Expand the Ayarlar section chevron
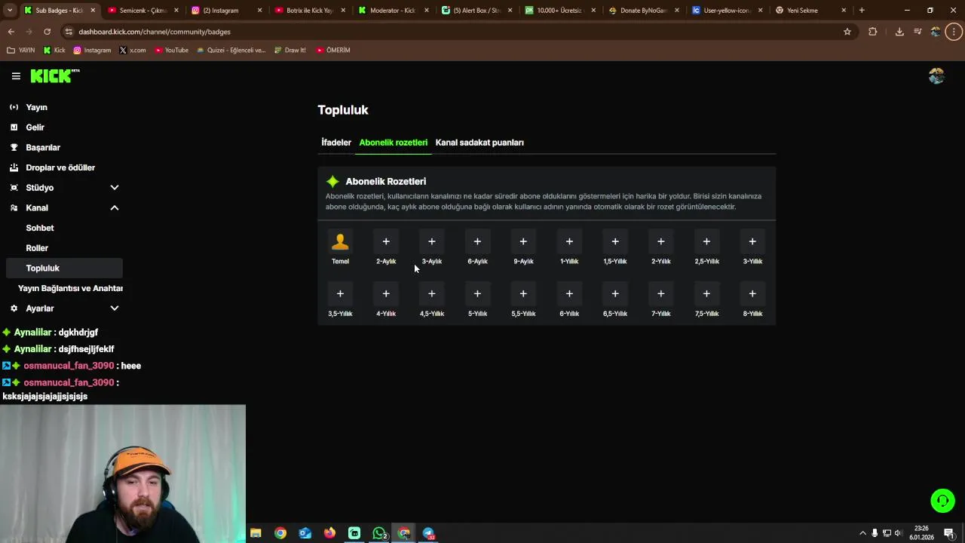 coord(115,308)
